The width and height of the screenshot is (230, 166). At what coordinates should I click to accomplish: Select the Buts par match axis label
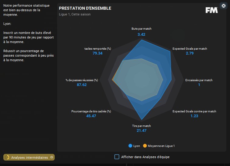click(x=141, y=29)
